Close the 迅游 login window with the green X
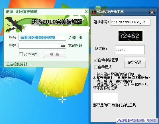Screen dimensions: 159x124 click(86, 12)
